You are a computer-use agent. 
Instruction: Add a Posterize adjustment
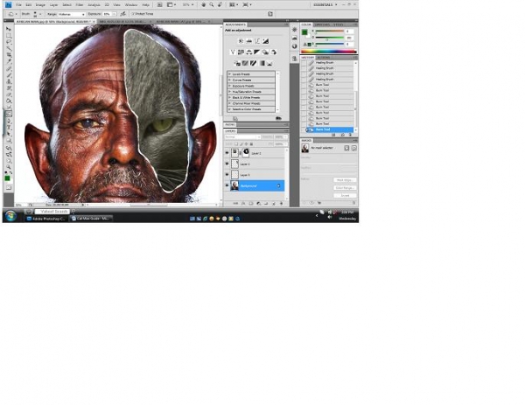(x=245, y=63)
